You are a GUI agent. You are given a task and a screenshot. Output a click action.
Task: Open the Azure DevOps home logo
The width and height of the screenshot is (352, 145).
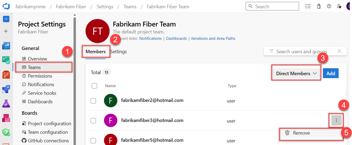(x=6, y=6)
